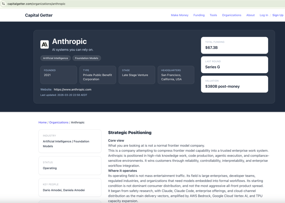Screen dimensions: 285x203
Task: Click the Anthropic logo icon
Action: point(45,44)
